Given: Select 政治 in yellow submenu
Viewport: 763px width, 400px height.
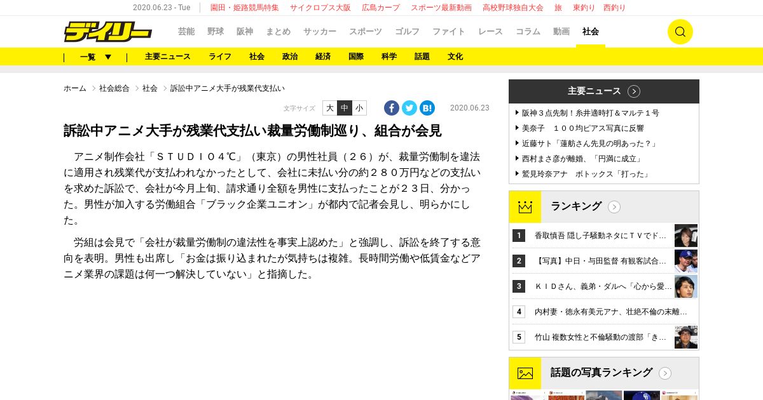Looking at the screenshot, I should pos(290,57).
